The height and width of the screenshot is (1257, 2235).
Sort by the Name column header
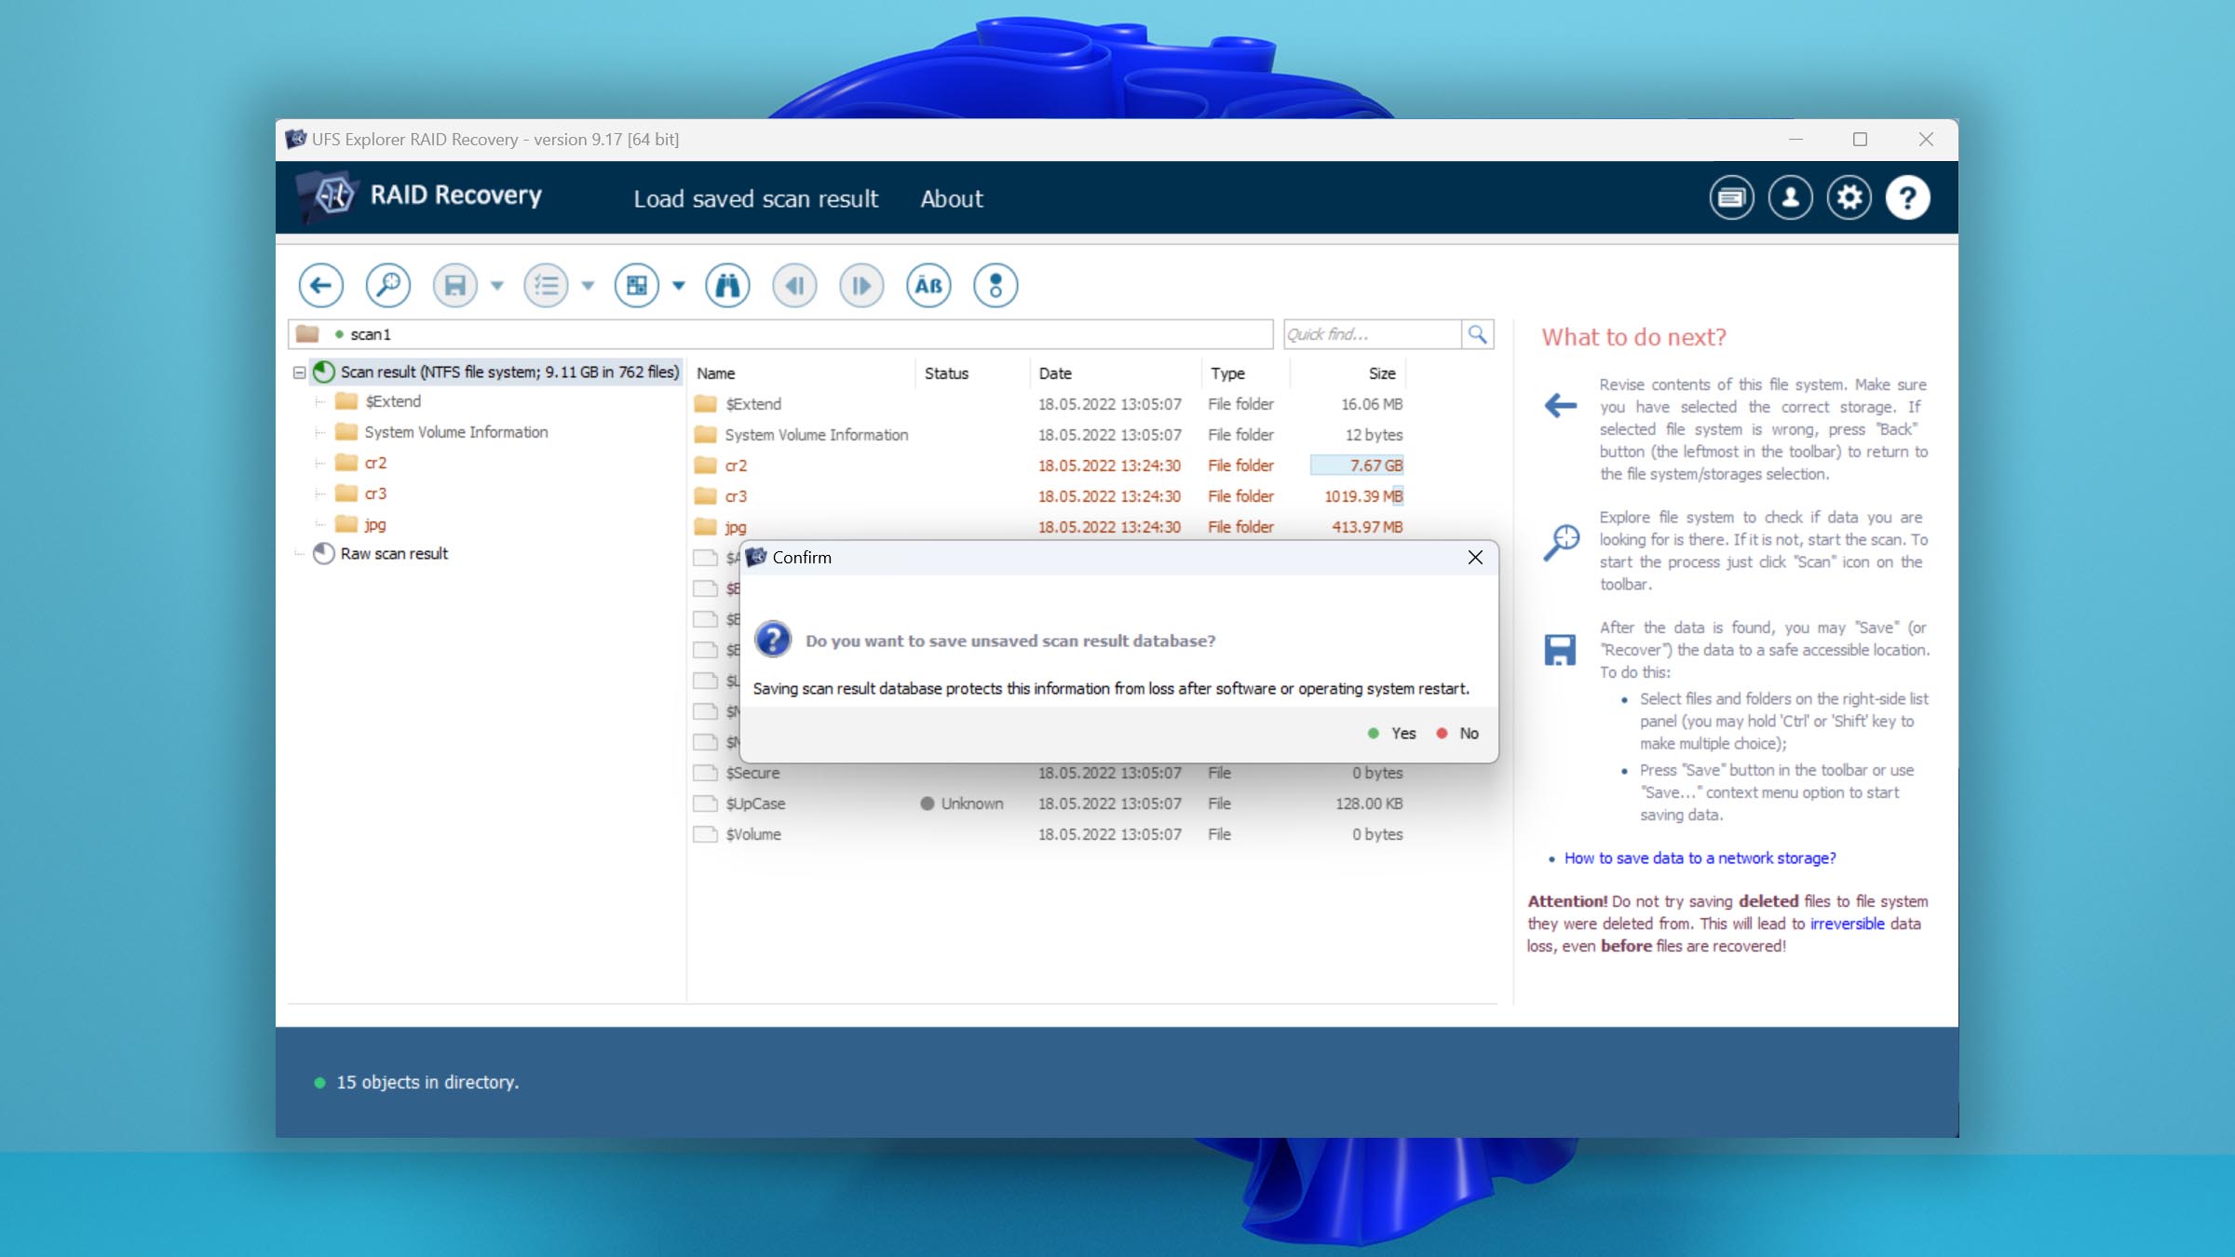pos(715,373)
